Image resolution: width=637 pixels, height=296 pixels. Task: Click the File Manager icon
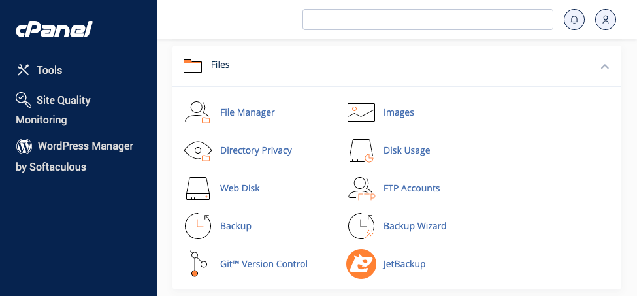coord(197,112)
